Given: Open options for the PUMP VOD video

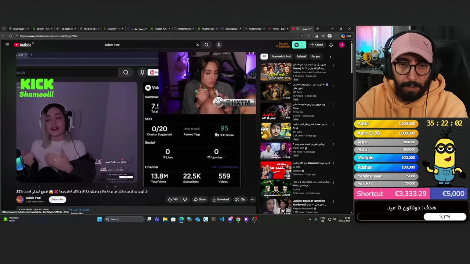Looking at the screenshot, I should coord(333,144).
